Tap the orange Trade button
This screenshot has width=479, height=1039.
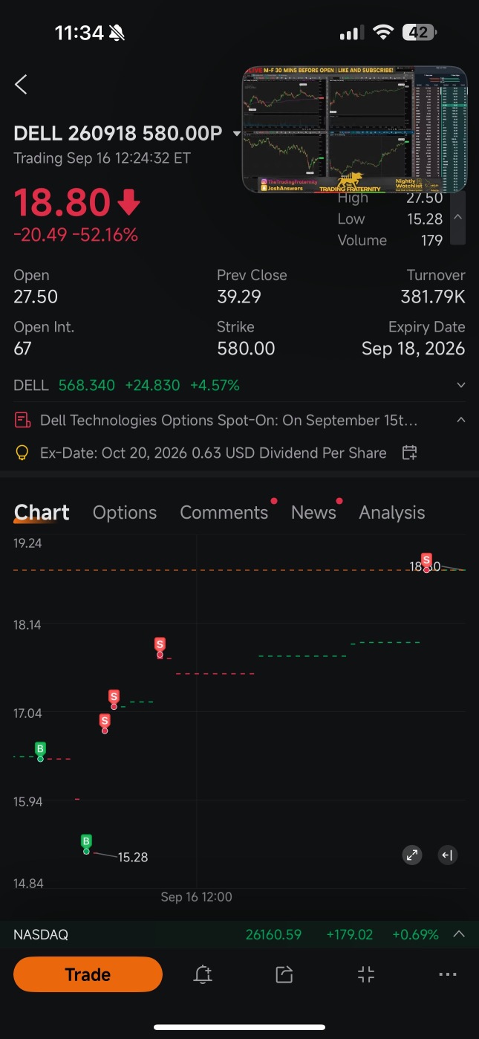click(x=88, y=974)
